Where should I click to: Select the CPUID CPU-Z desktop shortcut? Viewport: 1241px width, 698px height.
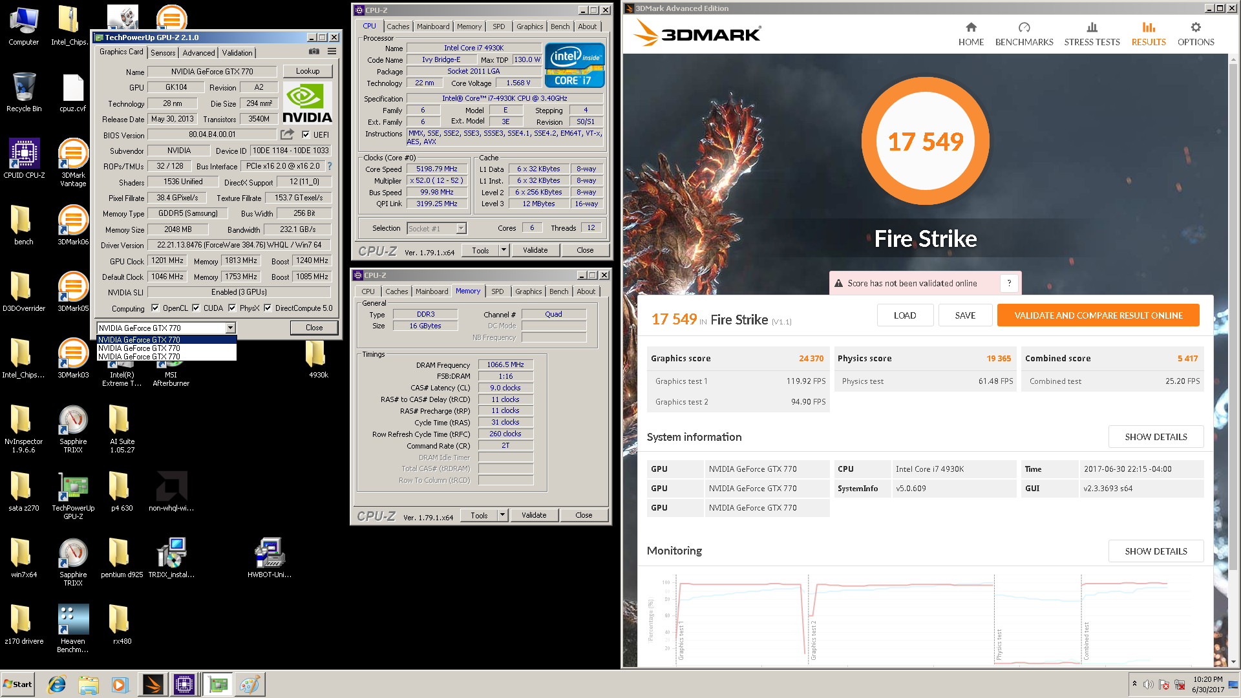click(24, 159)
